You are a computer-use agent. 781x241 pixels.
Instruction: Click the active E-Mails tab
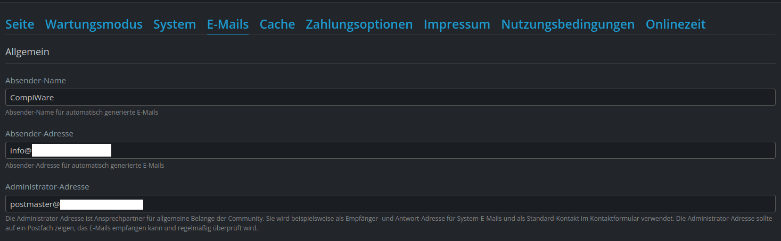[x=228, y=24]
